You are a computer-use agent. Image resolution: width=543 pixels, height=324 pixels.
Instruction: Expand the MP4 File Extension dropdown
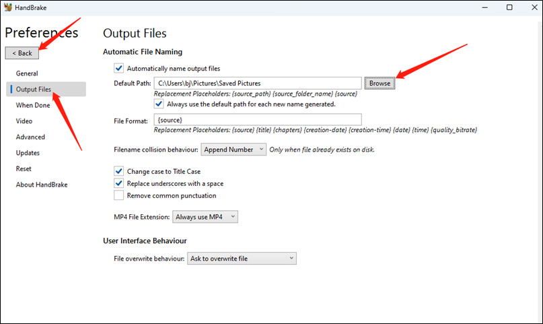(205, 217)
